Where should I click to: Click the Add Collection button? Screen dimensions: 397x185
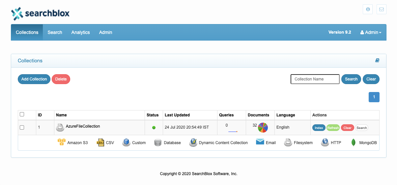(34, 79)
